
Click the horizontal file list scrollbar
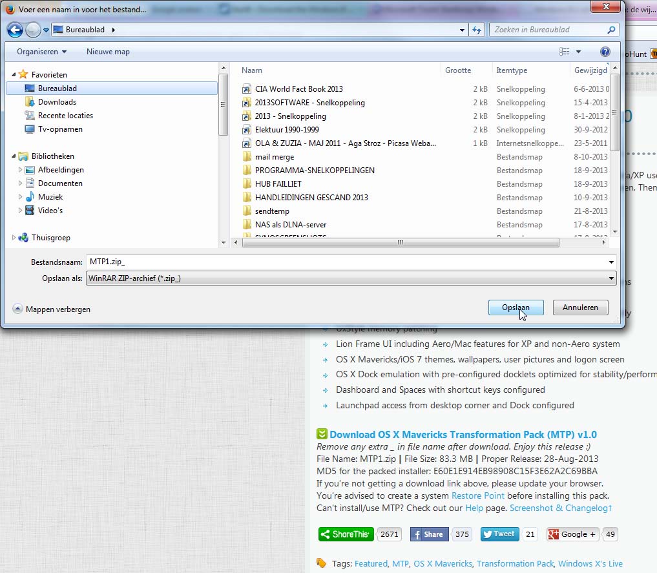pos(400,242)
